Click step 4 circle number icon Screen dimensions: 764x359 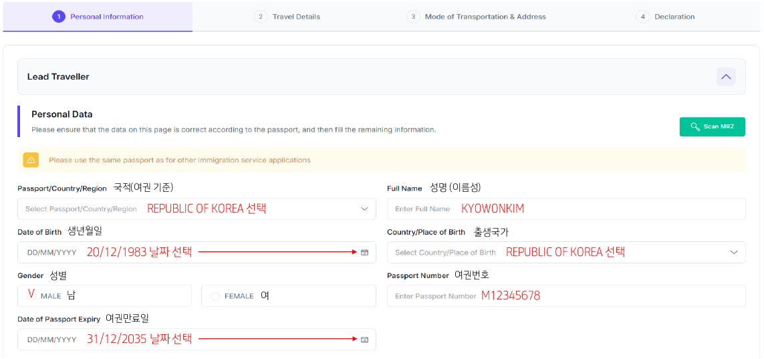(x=643, y=17)
